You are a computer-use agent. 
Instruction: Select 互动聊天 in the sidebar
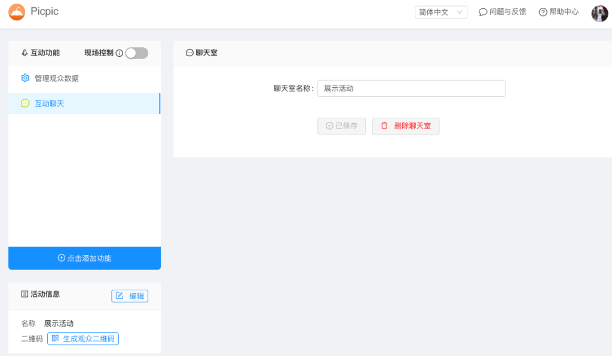pos(84,104)
